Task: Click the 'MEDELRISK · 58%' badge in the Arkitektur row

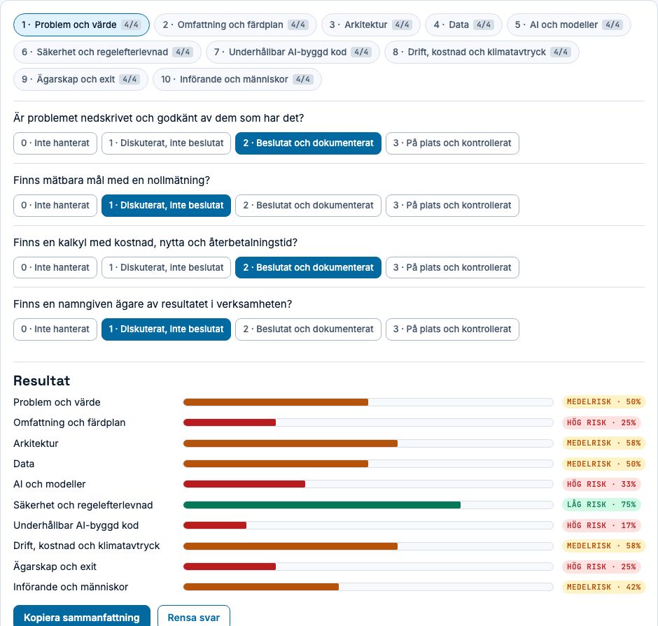Action: click(x=604, y=443)
